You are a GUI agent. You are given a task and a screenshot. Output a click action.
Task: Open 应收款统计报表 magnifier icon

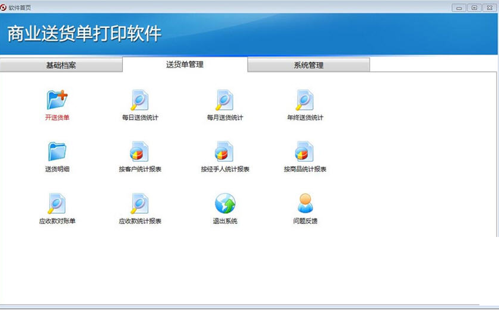(139, 203)
